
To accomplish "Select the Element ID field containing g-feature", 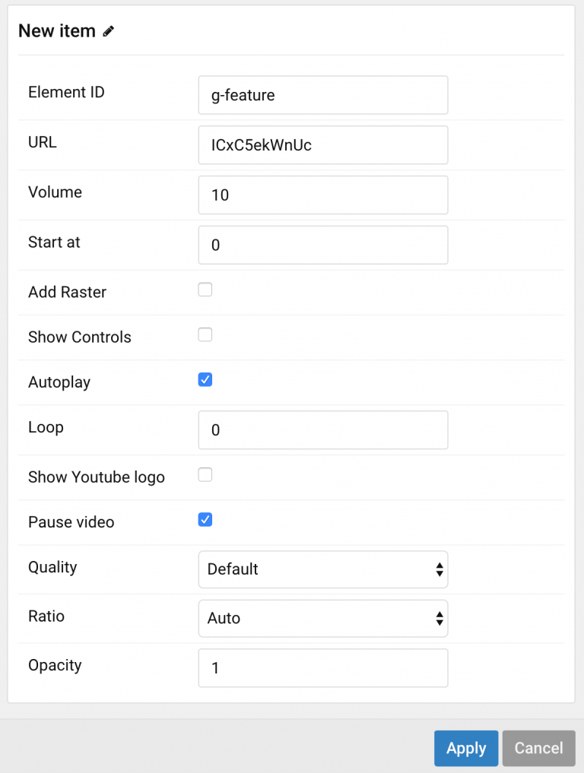I will 322,95.
